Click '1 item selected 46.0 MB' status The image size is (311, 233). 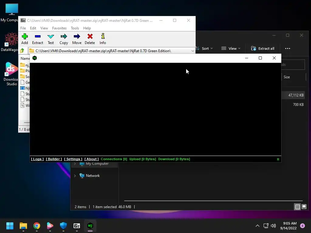coord(112,207)
